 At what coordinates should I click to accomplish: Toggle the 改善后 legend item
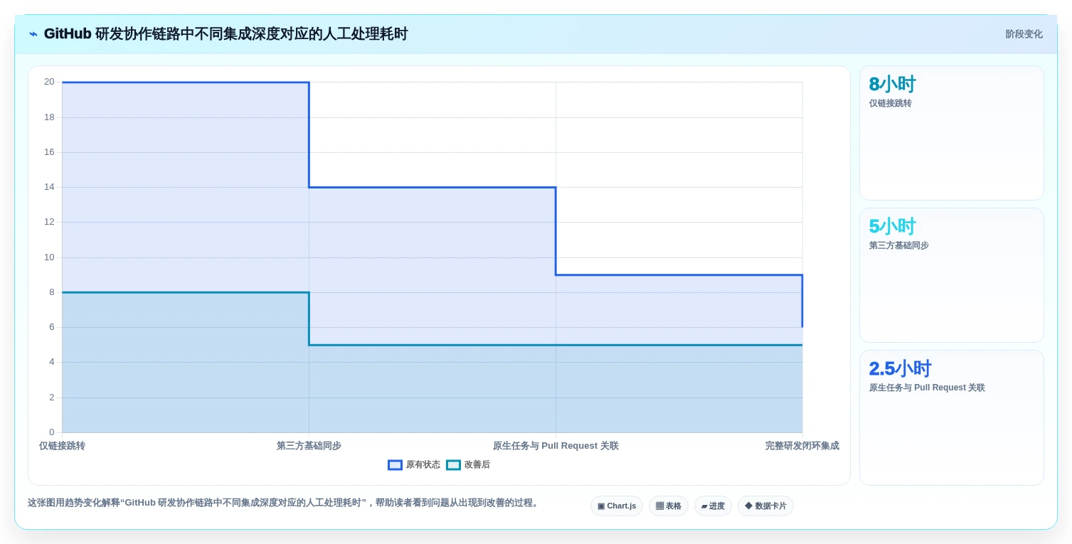468,465
